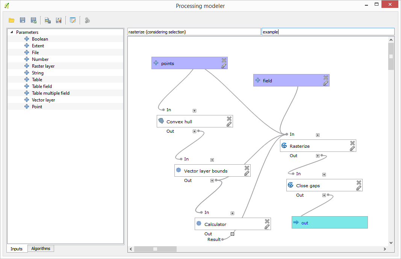Edit the Convex hull node via pencil icon

229,124
